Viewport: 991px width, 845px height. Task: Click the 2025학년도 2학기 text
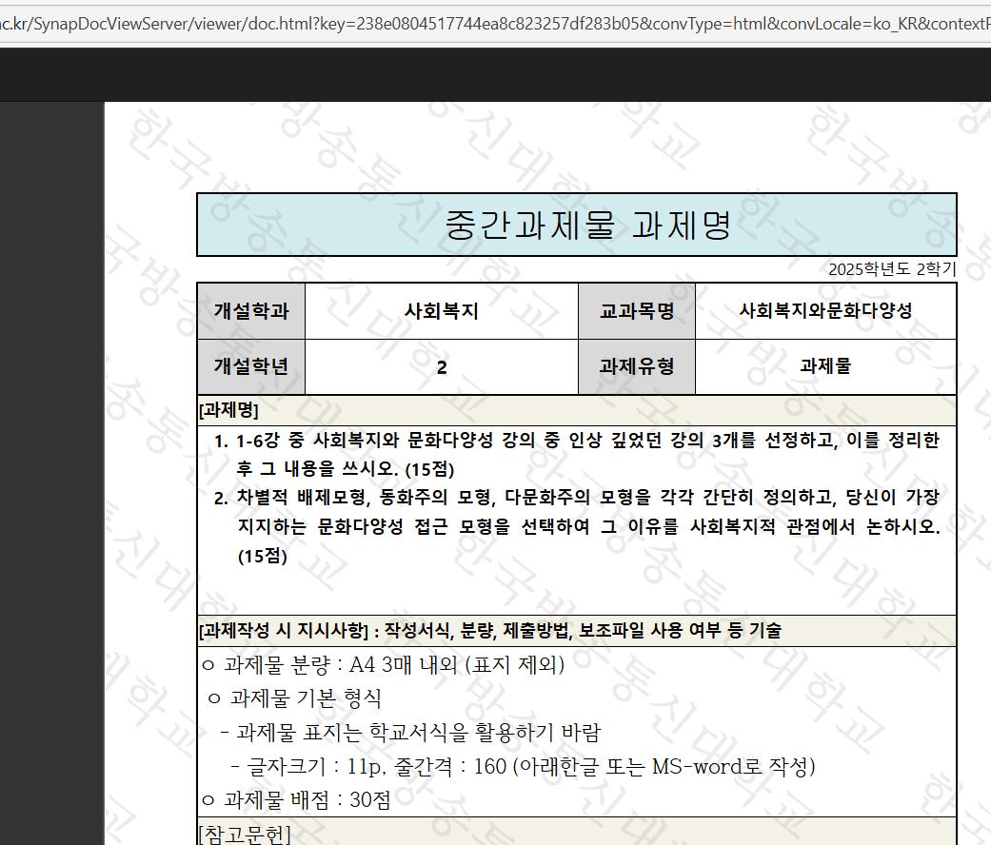click(x=891, y=269)
